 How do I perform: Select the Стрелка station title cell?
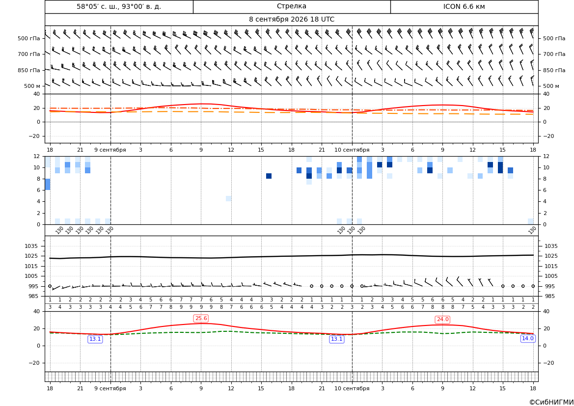292,6
